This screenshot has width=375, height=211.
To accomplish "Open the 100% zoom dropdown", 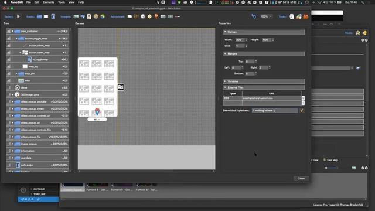I will pos(267,16).
